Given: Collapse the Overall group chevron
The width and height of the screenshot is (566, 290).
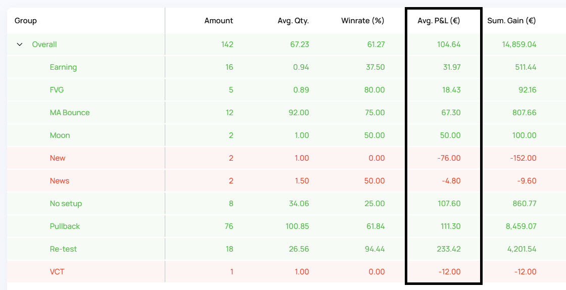Looking at the screenshot, I should point(20,44).
